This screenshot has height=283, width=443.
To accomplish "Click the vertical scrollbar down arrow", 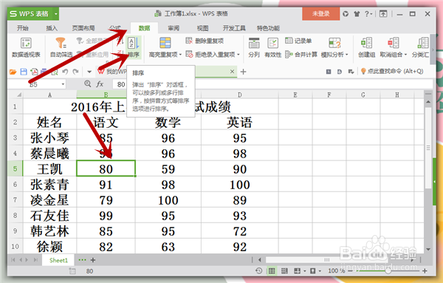I will pos(428,249).
